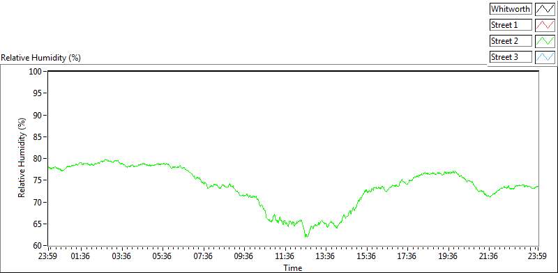Select the Street 1 legend label

coord(511,25)
